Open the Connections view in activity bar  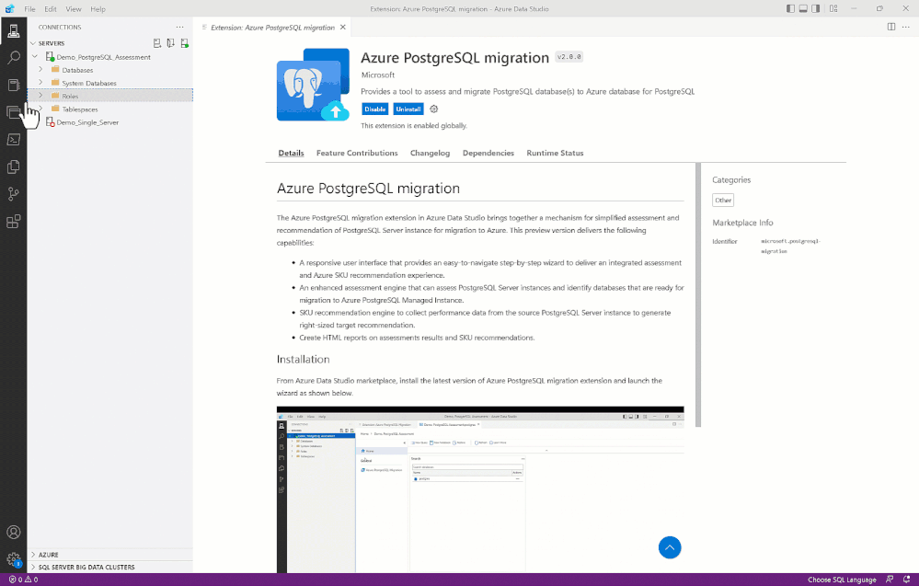(x=14, y=30)
